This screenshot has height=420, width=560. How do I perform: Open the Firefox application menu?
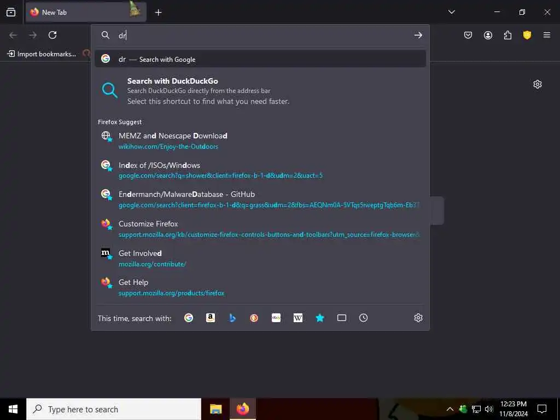(547, 35)
